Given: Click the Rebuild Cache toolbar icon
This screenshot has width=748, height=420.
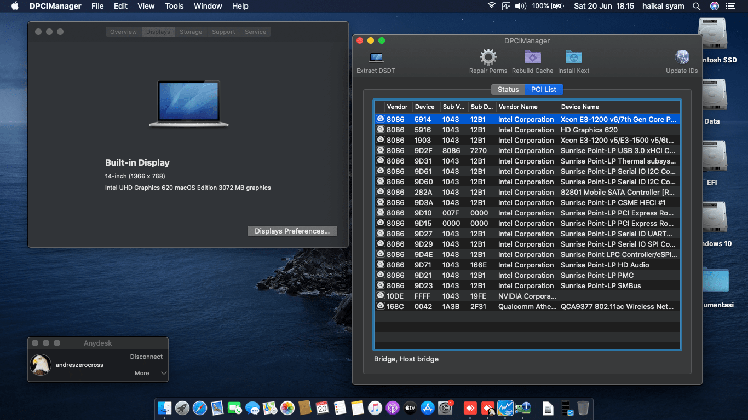Looking at the screenshot, I should click(532, 57).
